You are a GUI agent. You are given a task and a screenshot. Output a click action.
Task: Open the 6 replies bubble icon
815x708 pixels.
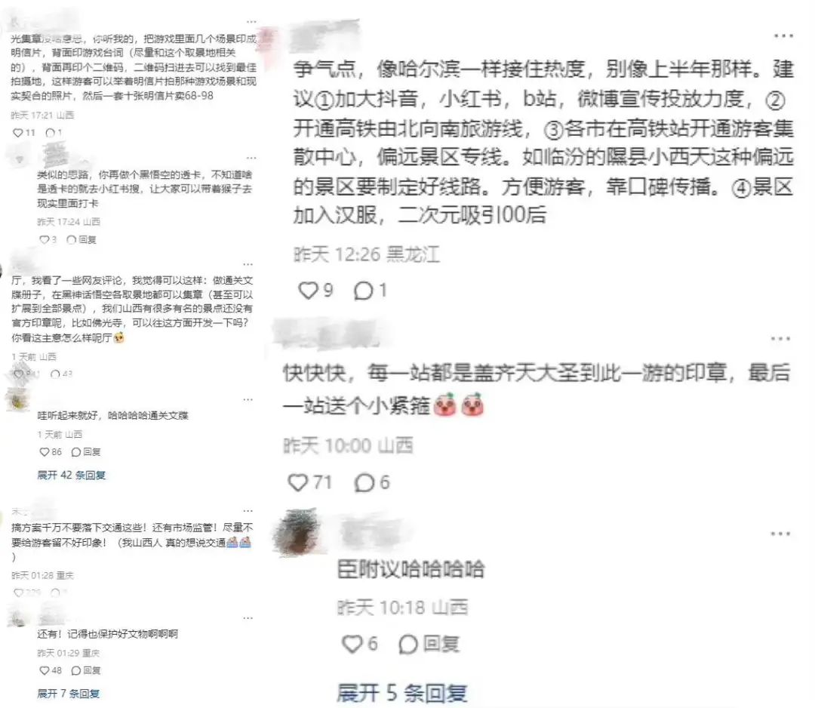[364, 483]
